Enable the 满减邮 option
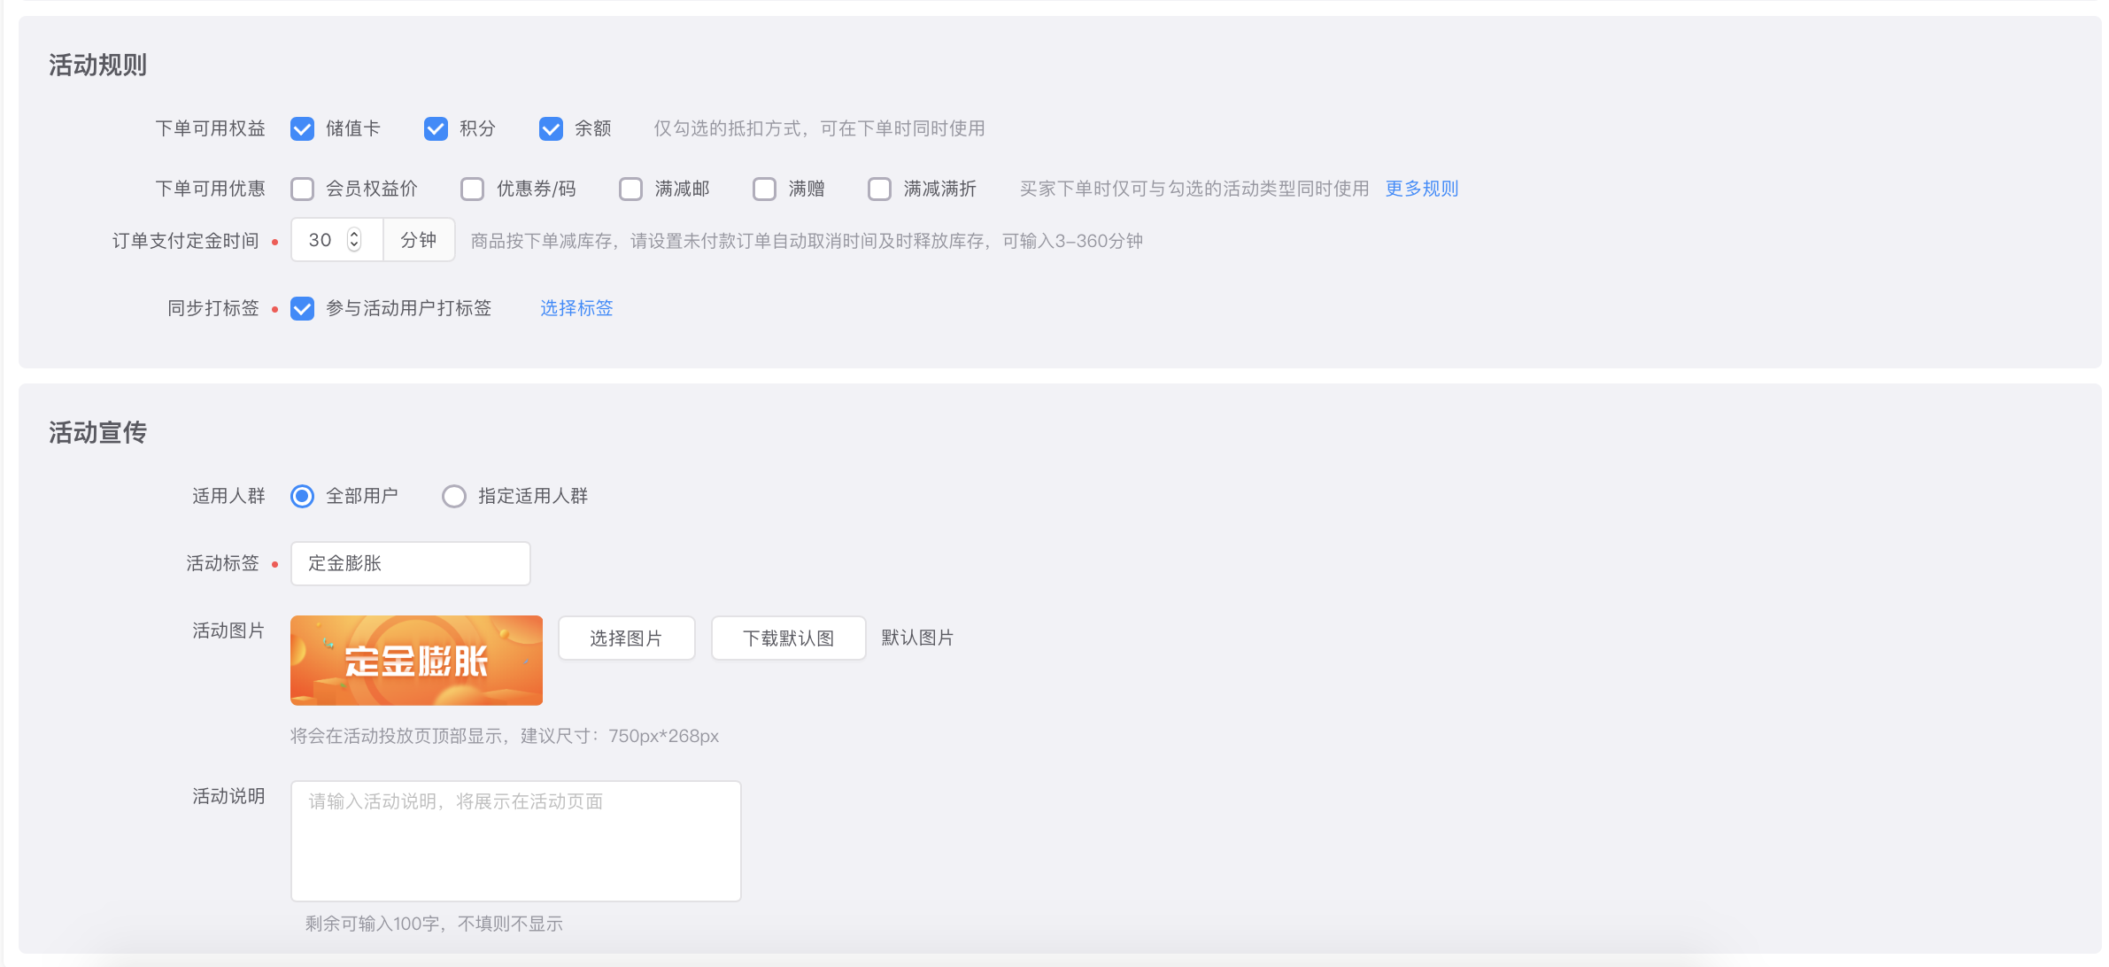This screenshot has width=2109, height=967. pyautogui.click(x=630, y=190)
